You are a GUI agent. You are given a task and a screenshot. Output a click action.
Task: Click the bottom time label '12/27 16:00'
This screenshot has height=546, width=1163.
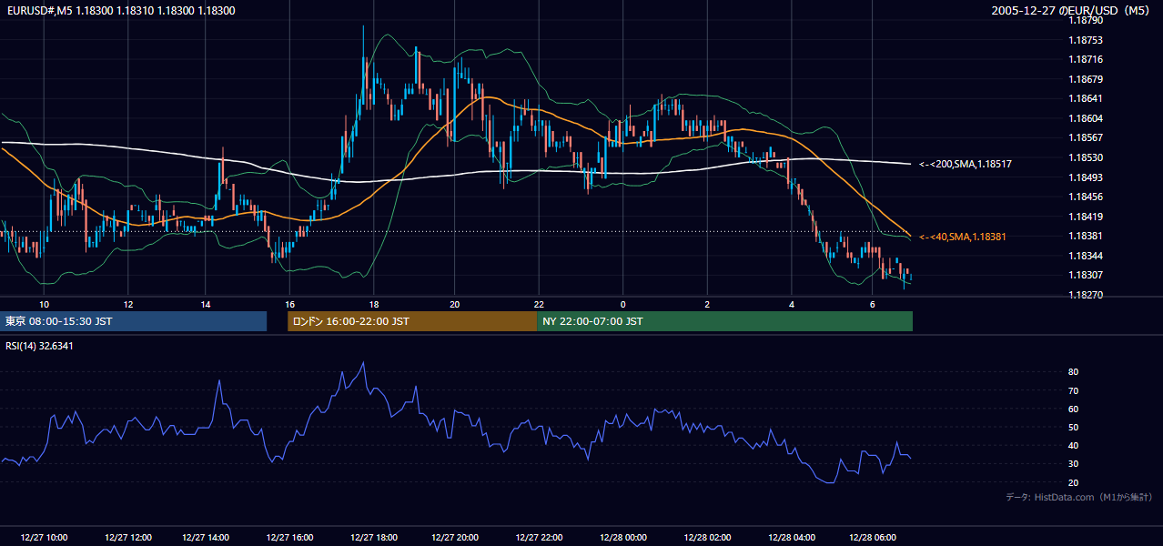coord(289,537)
